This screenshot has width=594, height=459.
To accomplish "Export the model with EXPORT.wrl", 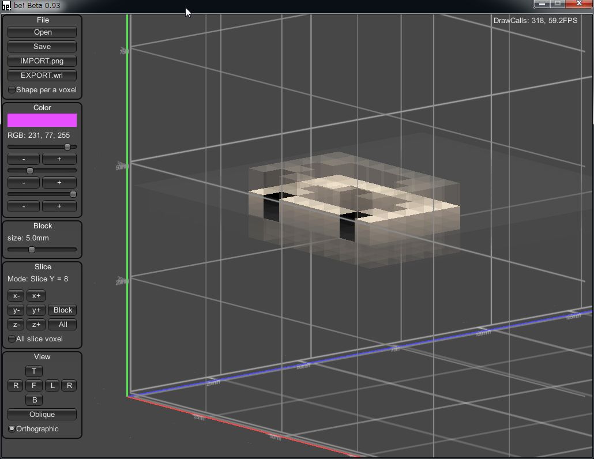I will [42, 76].
